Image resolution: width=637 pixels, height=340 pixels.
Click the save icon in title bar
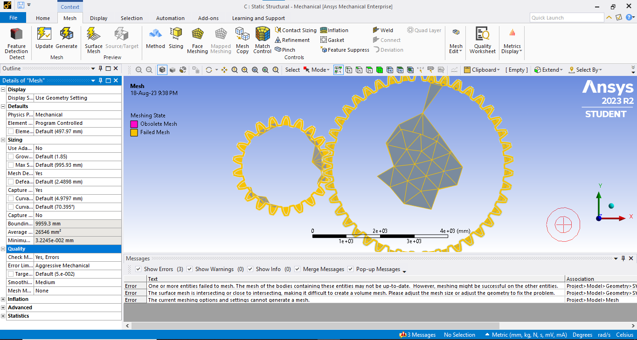point(21,6)
